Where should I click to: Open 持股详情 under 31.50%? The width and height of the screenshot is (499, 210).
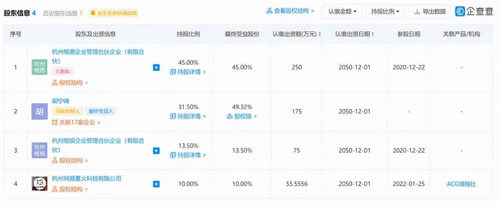(x=188, y=116)
